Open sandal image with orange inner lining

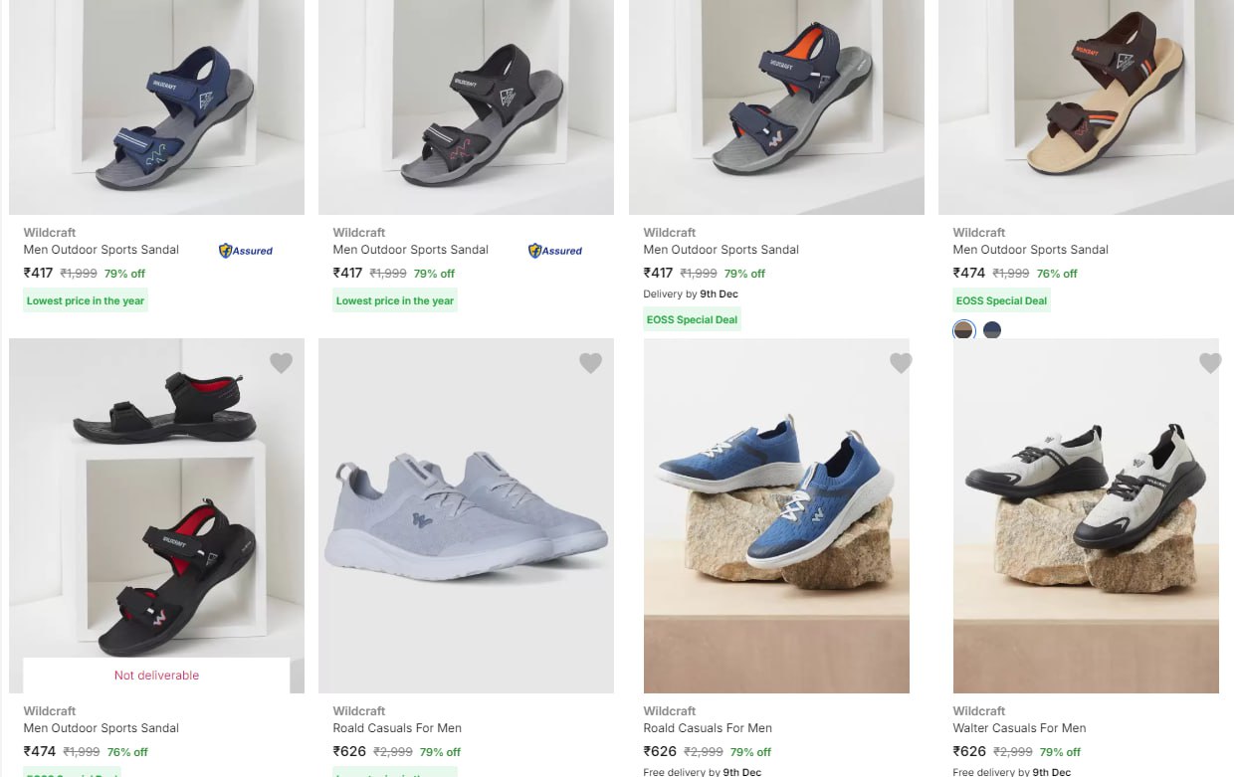pyautogui.click(x=776, y=106)
